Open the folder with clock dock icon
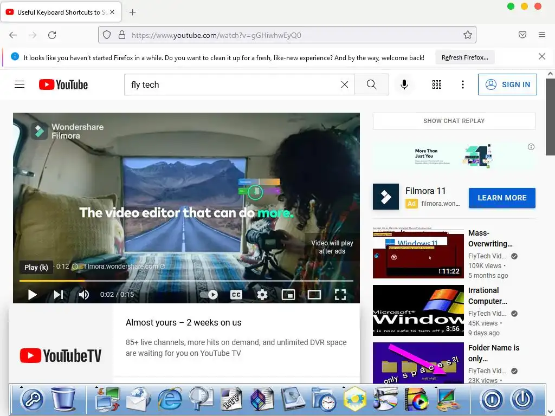Viewport: 555px width, 416px height. click(324, 399)
